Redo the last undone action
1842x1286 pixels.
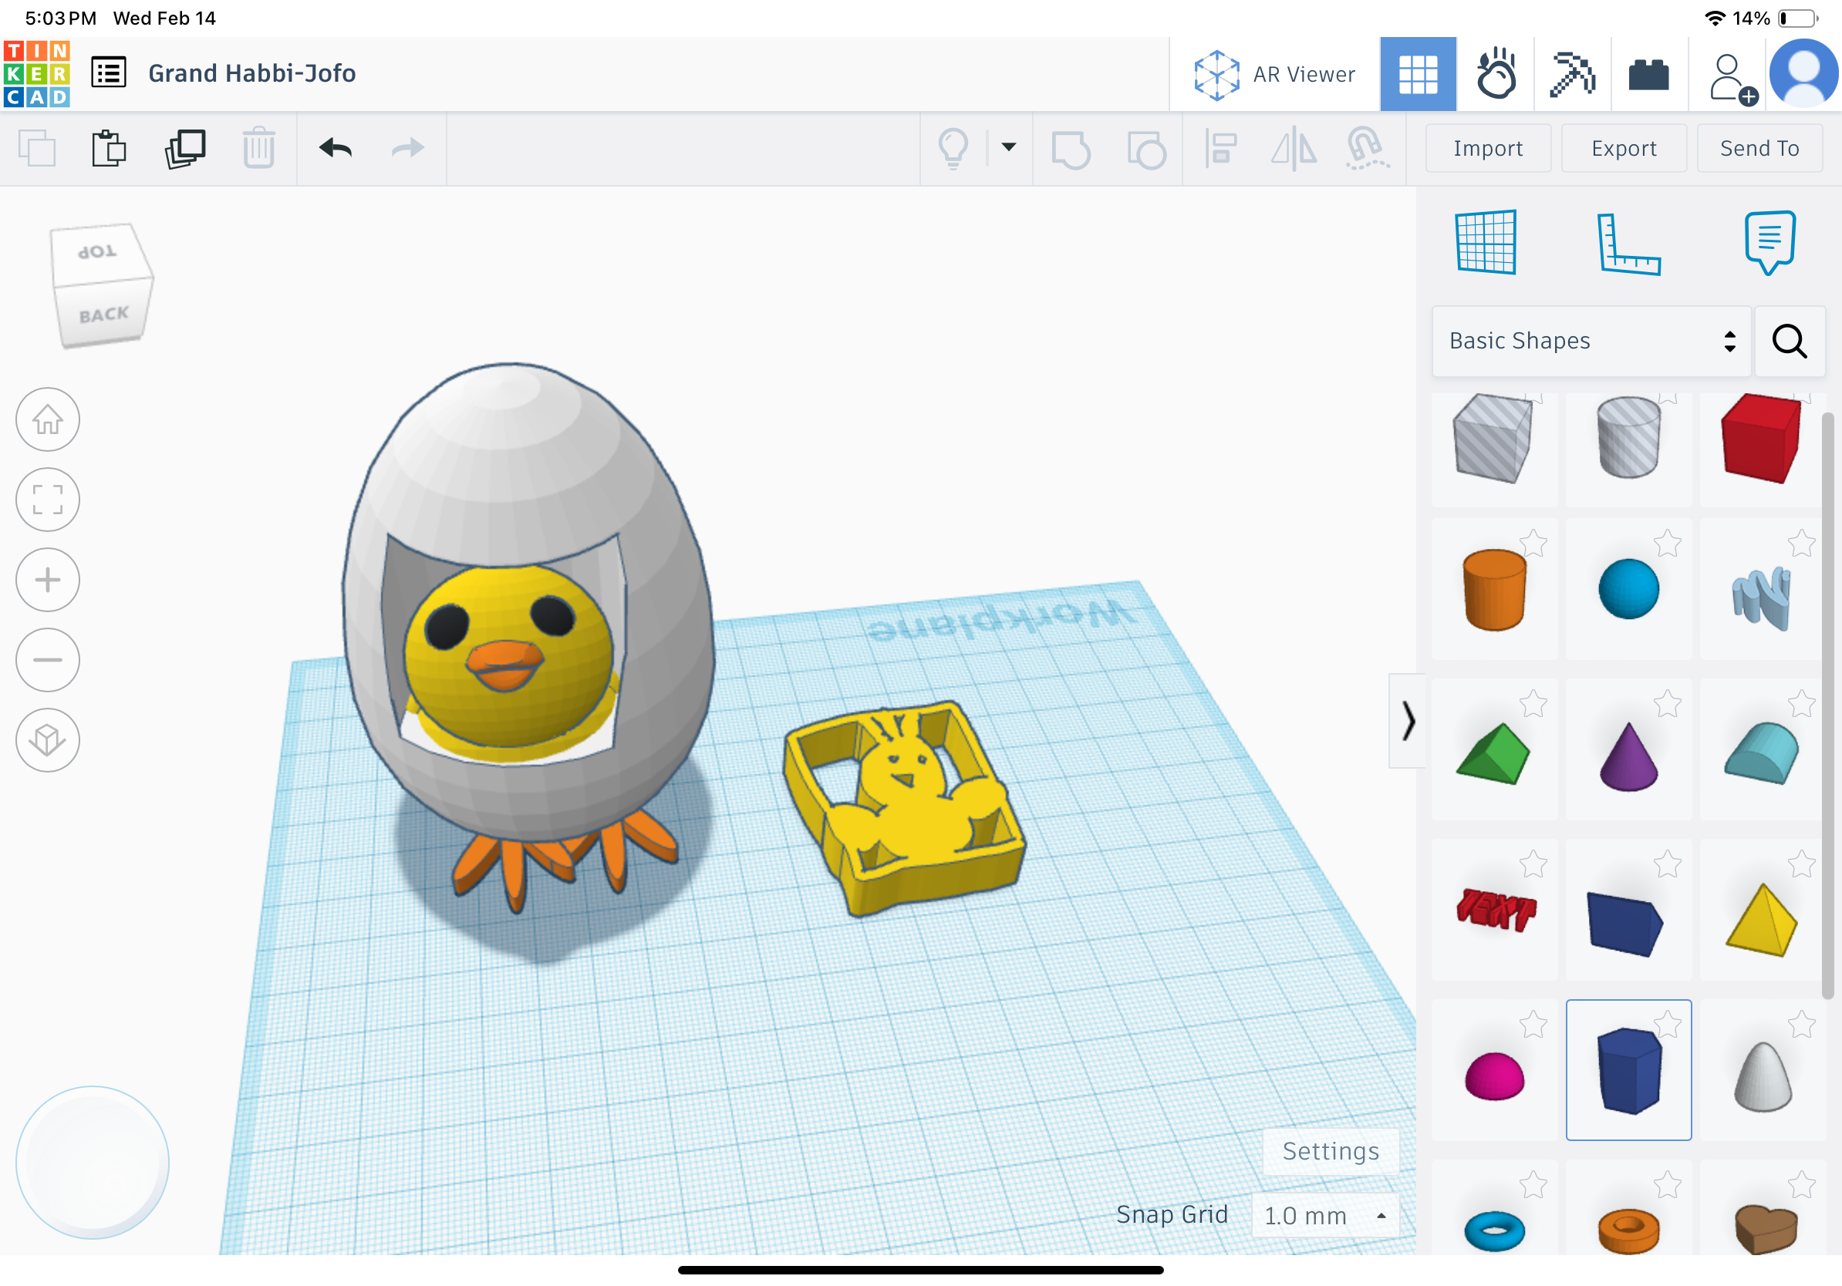point(407,147)
